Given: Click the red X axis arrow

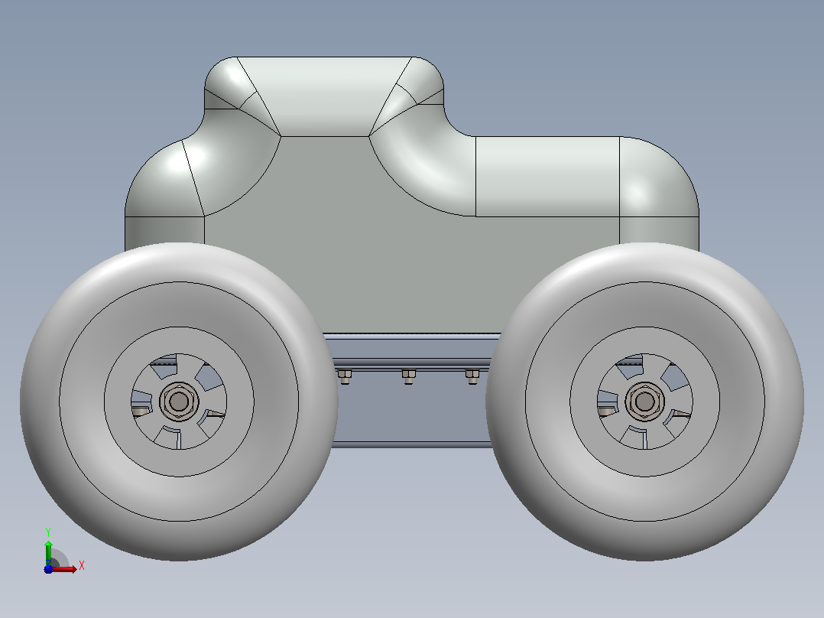Looking at the screenshot, I should [x=66, y=569].
